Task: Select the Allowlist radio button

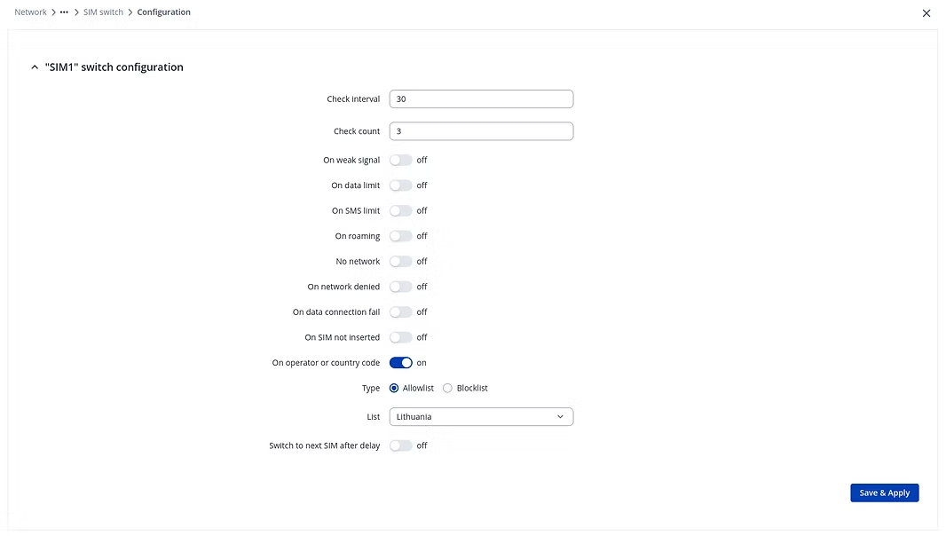Action: coord(394,388)
